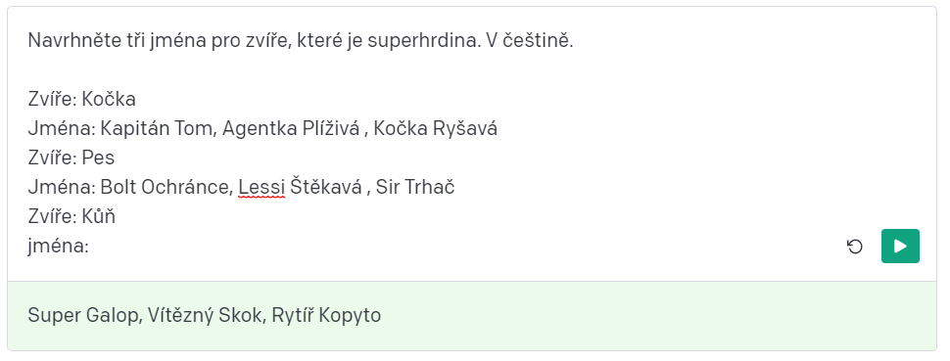Click the regenerate circular arrow icon
Screen dimensions: 950x361
point(854,247)
